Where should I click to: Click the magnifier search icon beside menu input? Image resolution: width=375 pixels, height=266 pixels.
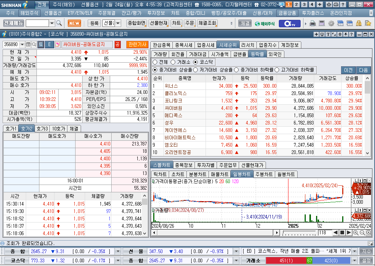(x=59, y=23)
